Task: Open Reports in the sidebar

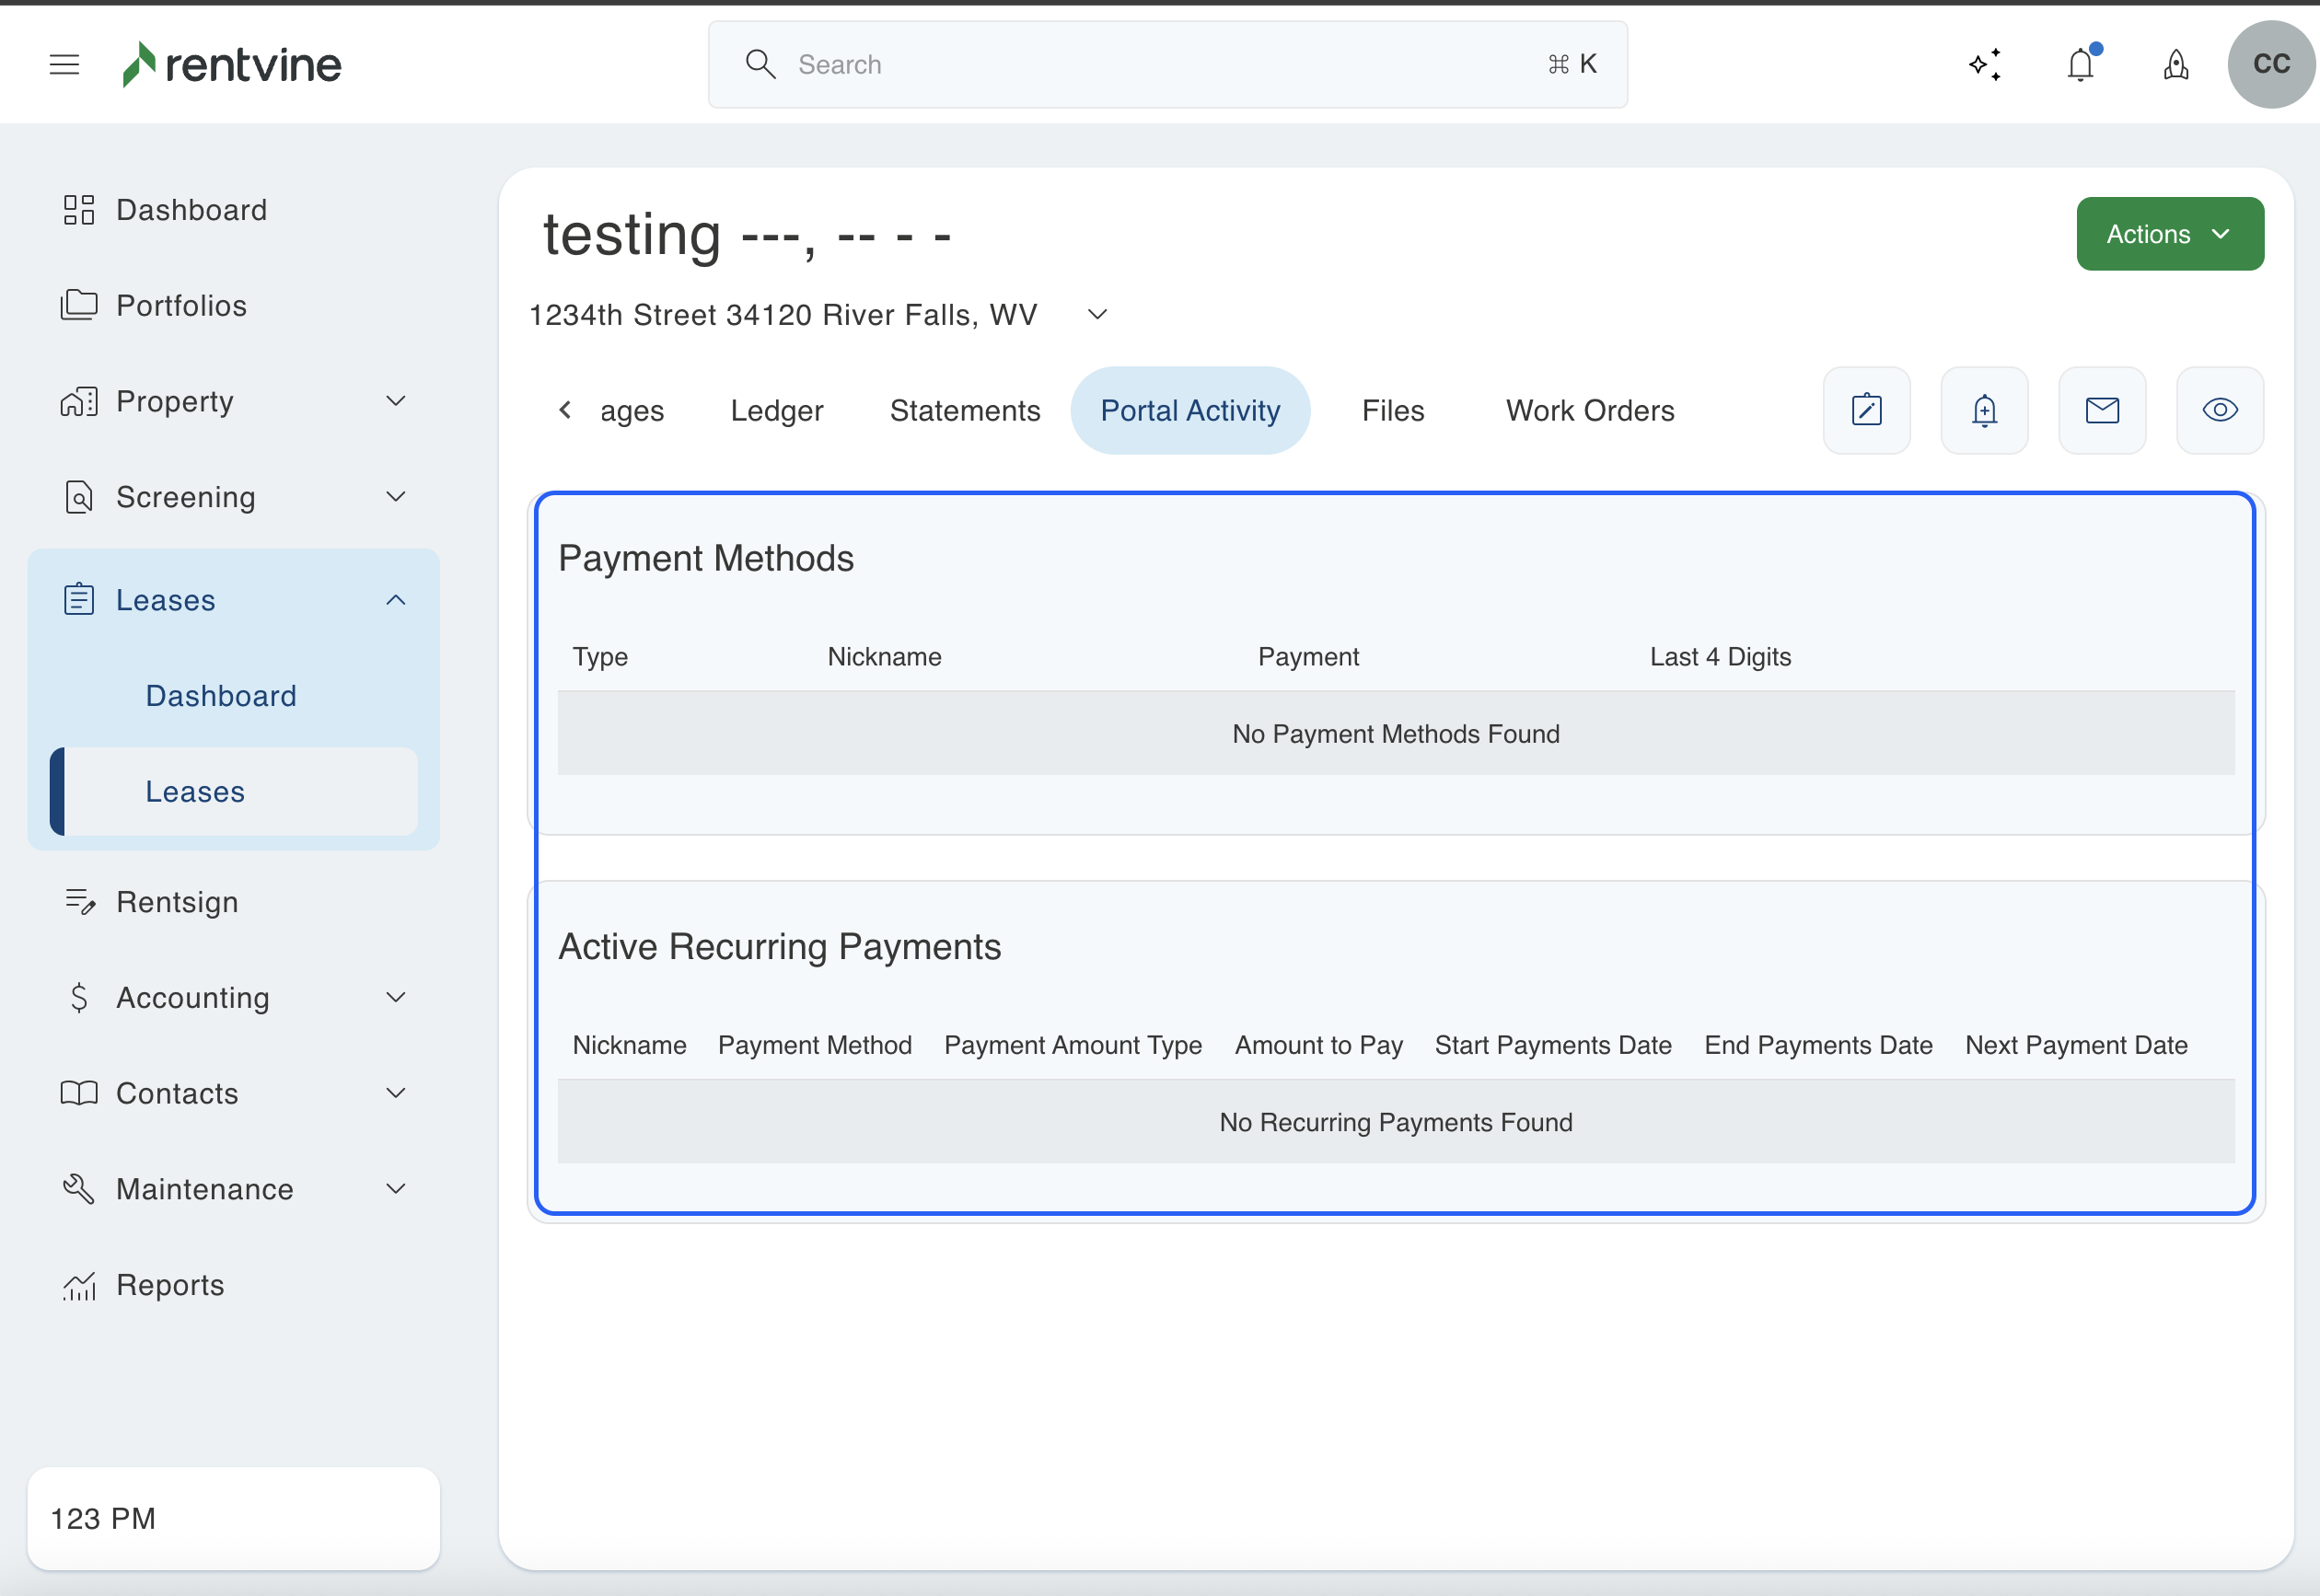Action: tap(169, 1285)
